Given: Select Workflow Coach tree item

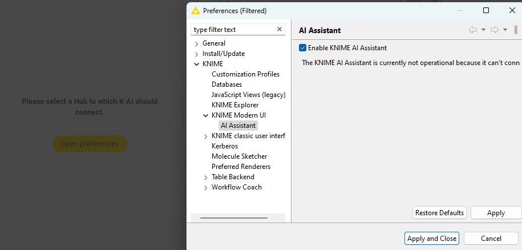Looking at the screenshot, I should [x=237, y=187].
